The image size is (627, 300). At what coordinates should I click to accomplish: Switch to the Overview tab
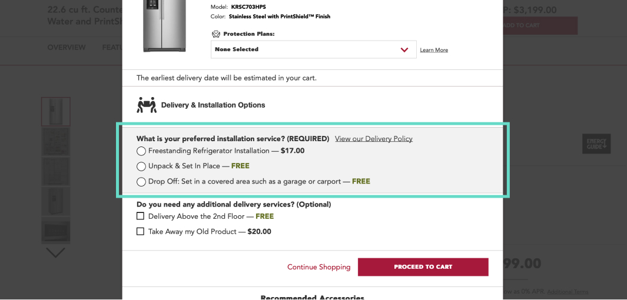tap(67, 48)
